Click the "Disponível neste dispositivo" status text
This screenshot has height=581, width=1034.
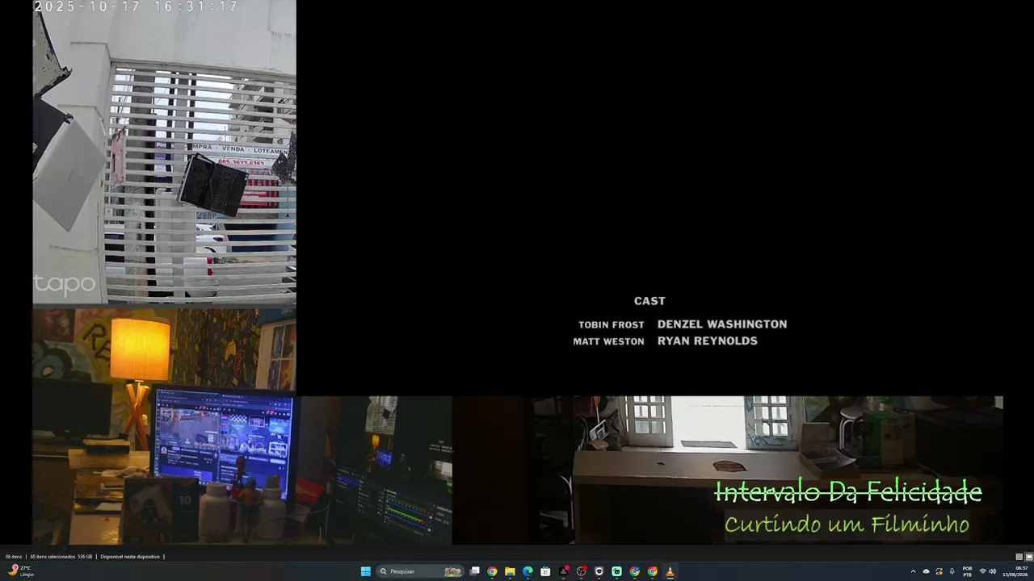[130, 557]
